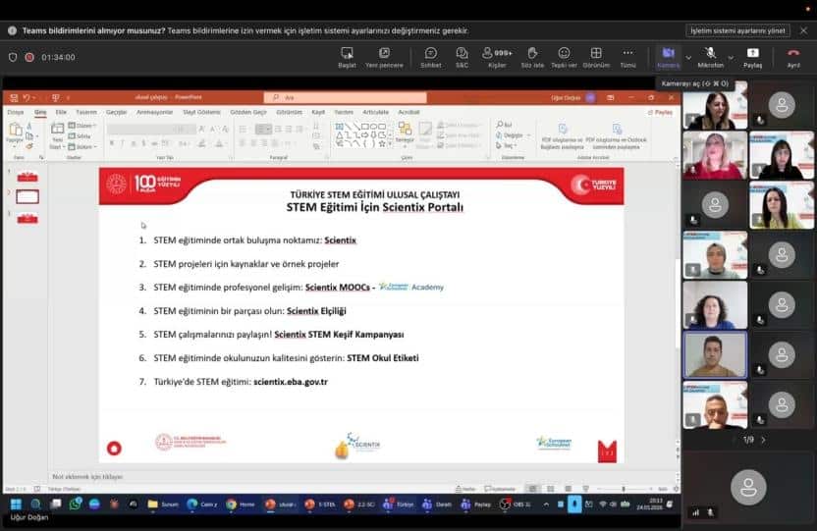Expand the arrow next to Mikrofon
817x531 pixels.
pyautogui.click(x=731, y=56)
